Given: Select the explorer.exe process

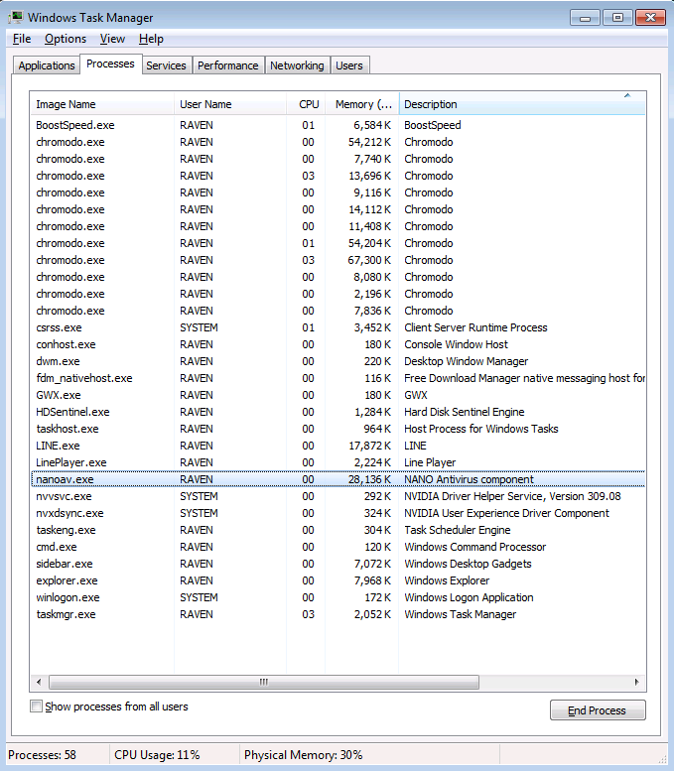Looking at the screenshot, I should click(67, 580).
